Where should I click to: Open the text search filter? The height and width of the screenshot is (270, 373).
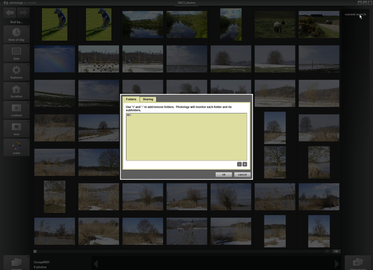pyautogui.click(x=16, y=128)
